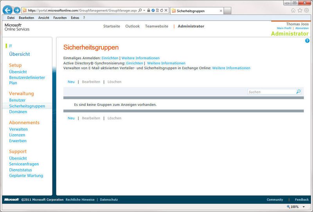Open the Favoriten menu
Screen dimensions: 313x212
(x=60, y=18)
